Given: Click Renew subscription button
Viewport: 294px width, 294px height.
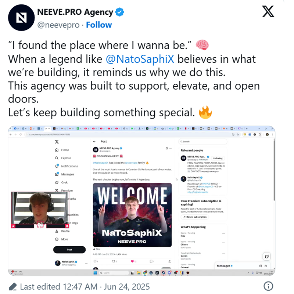Looking at the screenshot, I should click(x=195, y=217).
